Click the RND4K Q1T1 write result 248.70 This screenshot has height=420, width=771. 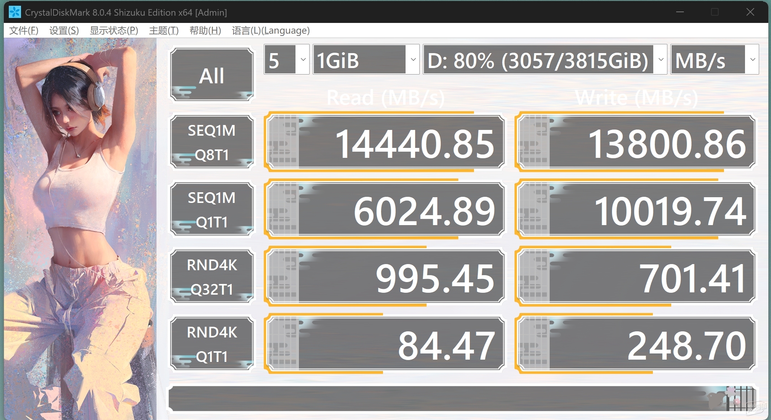pyautogui.click(x=637, y=344)
